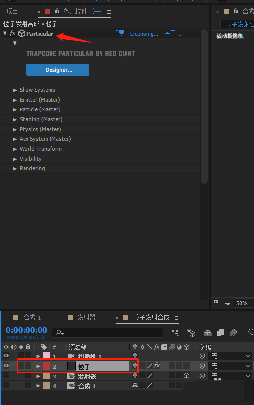Twirl open layer 3 发射器 properties
Image resolution: width=254 pixels, height=405 pixels.
[x=38, y=376]
